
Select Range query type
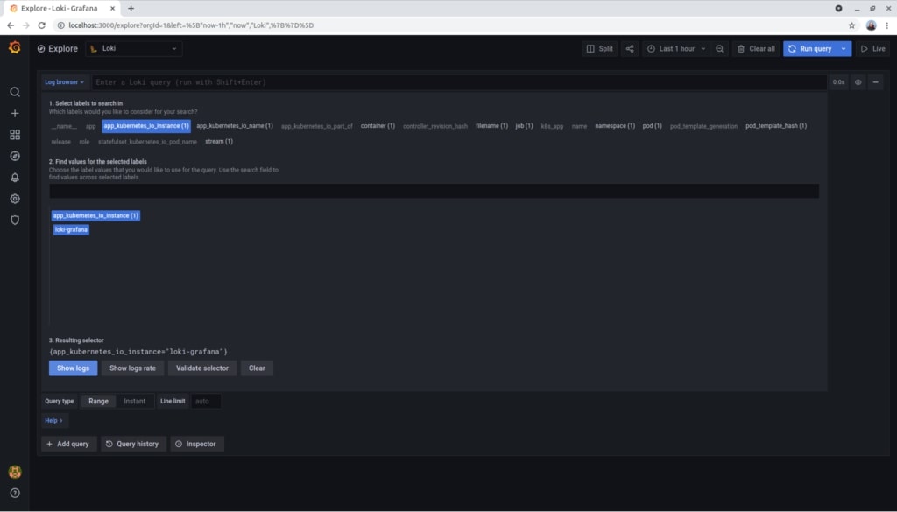tap(98, 402)
